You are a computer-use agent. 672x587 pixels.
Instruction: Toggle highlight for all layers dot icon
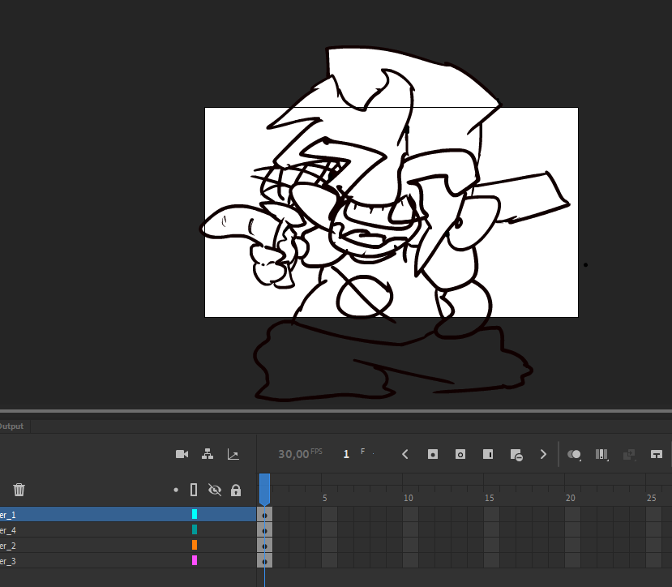coord(176,490)
